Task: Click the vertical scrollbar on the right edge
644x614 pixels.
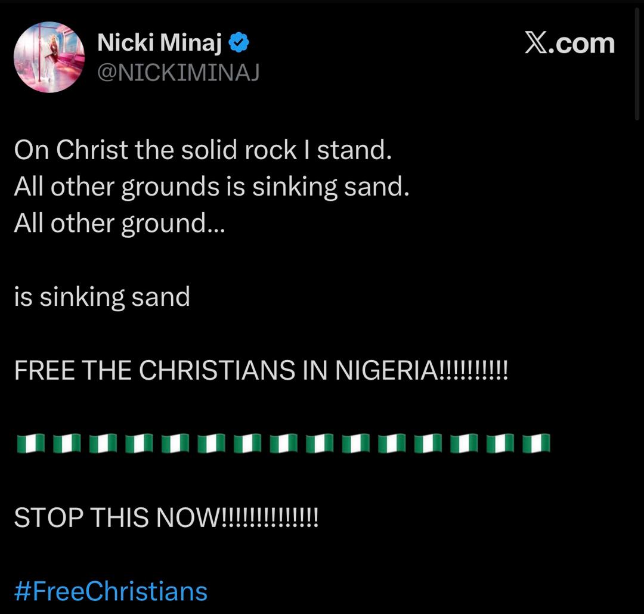Action: 637,60
